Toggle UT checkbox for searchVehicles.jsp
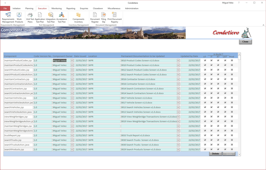This screenshot has width=266, height=170. click(205, 107)
